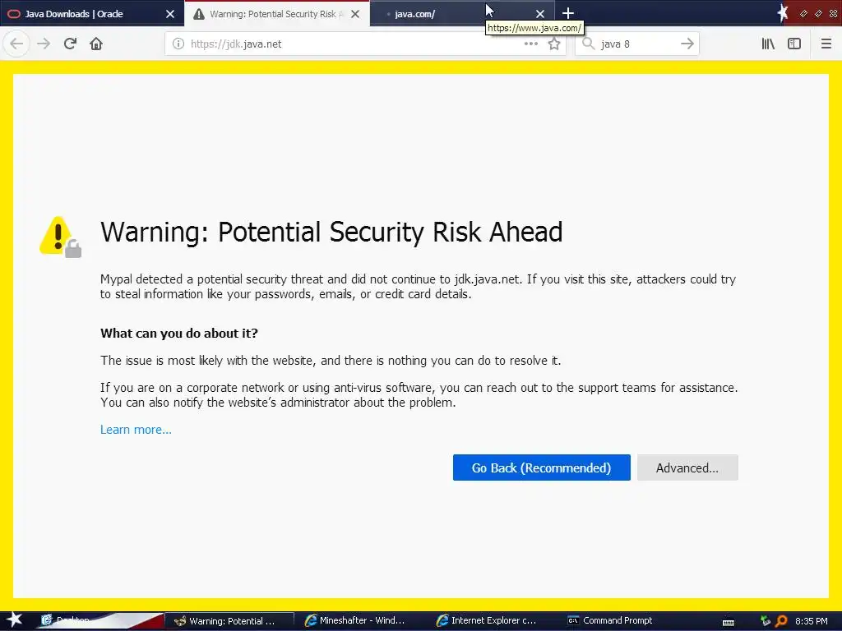Image resolution: width=842 pixels, height=631 pixels.
Task: Switch to Warning: Potential taskbar window
Action: 229,621
